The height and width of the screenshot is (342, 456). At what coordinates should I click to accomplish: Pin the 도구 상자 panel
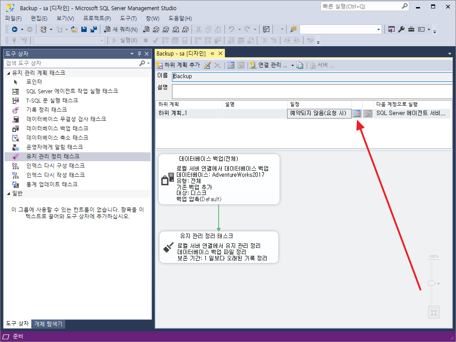tap(139, 54)
